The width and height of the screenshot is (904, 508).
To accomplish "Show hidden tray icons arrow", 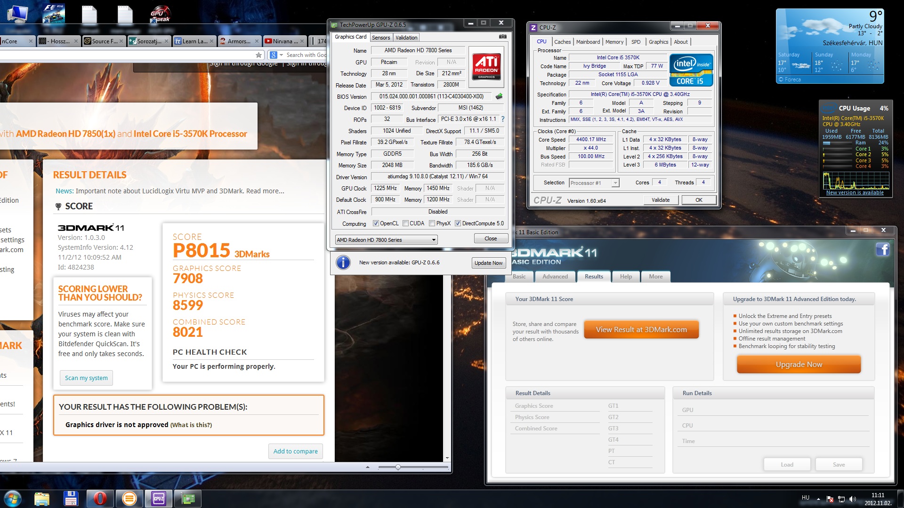I will [x=818, y=499].
